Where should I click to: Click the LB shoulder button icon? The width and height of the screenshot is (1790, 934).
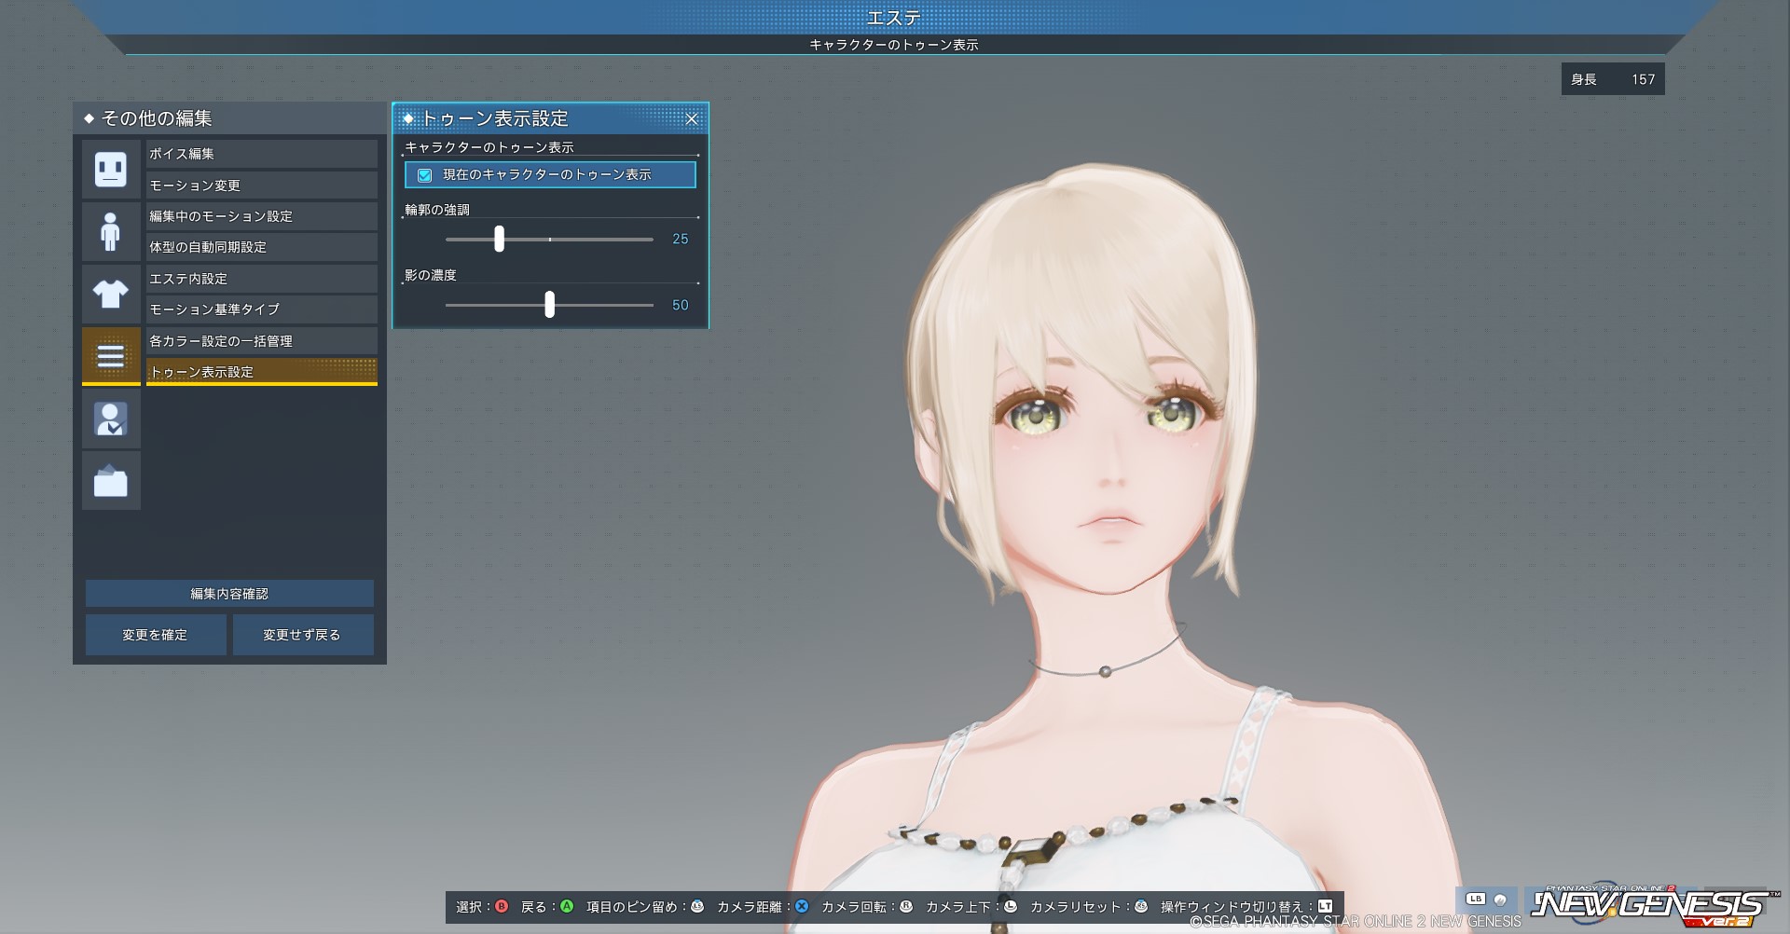(x=1475, y=900)
